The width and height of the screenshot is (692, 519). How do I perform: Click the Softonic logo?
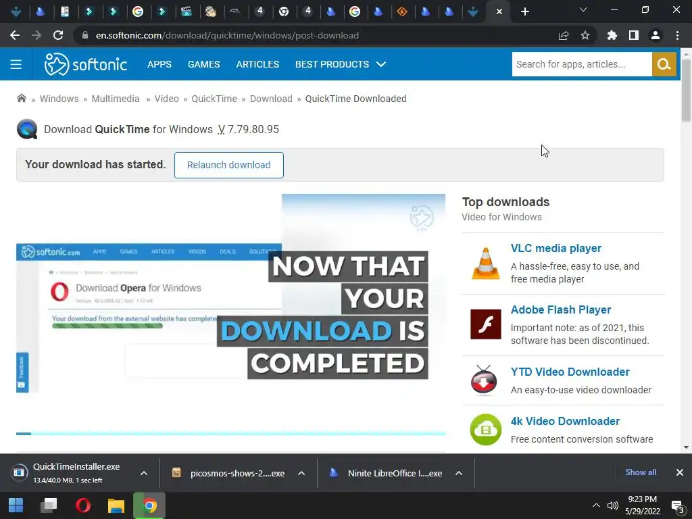pyautogui.click(x=86, y=64)
